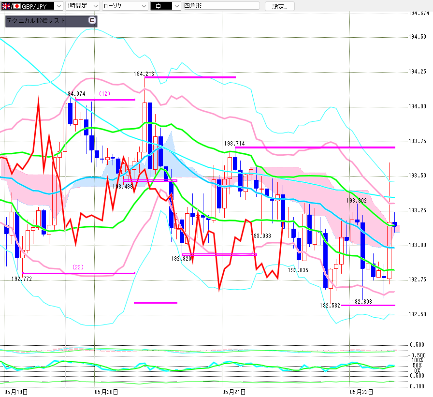433x397 pixels.
Task: Click the magenta support line near 192.608
Action: coord(368,305)
